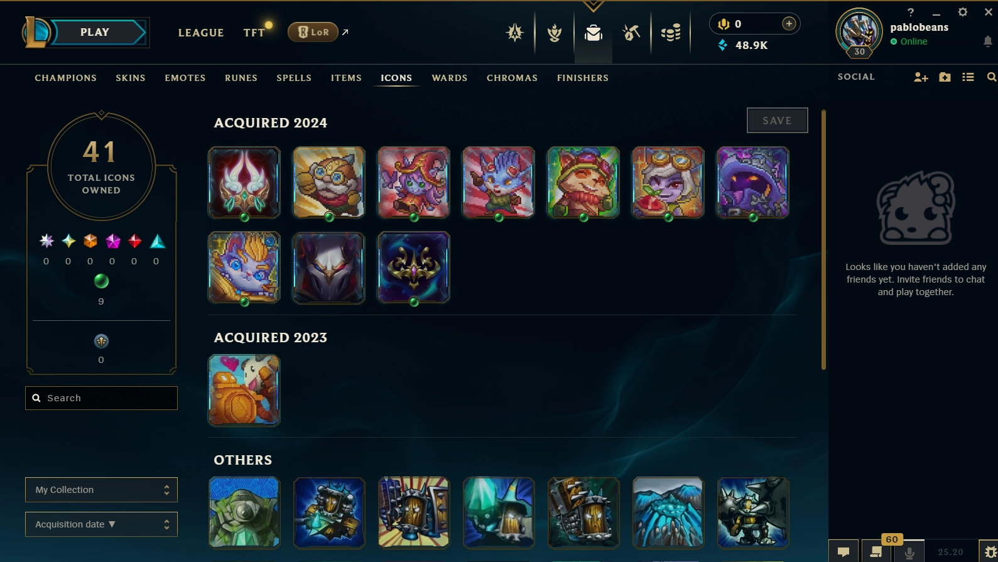Image resolution: width=998 pixels, height=562 pixels.
Task: Open the settings gear icon at top
Action: click(x=962, y=12)
